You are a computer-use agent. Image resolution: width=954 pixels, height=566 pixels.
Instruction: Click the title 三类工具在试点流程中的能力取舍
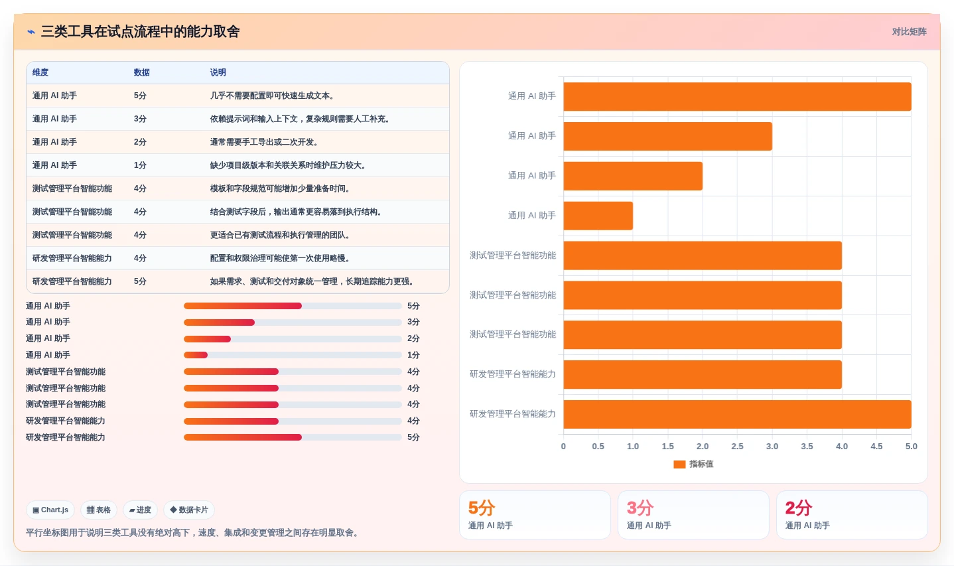(x=141, y=32)
